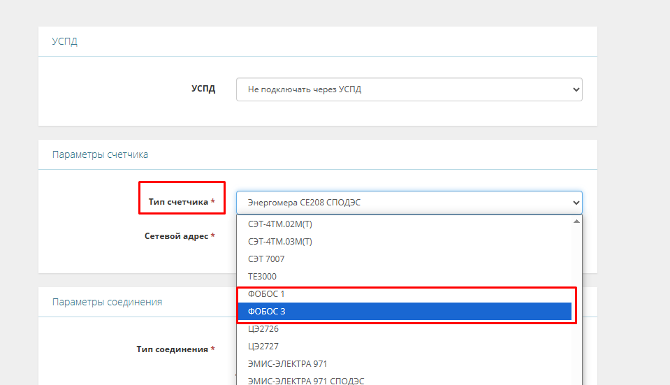Click the Параметры соединения heading

108,302
